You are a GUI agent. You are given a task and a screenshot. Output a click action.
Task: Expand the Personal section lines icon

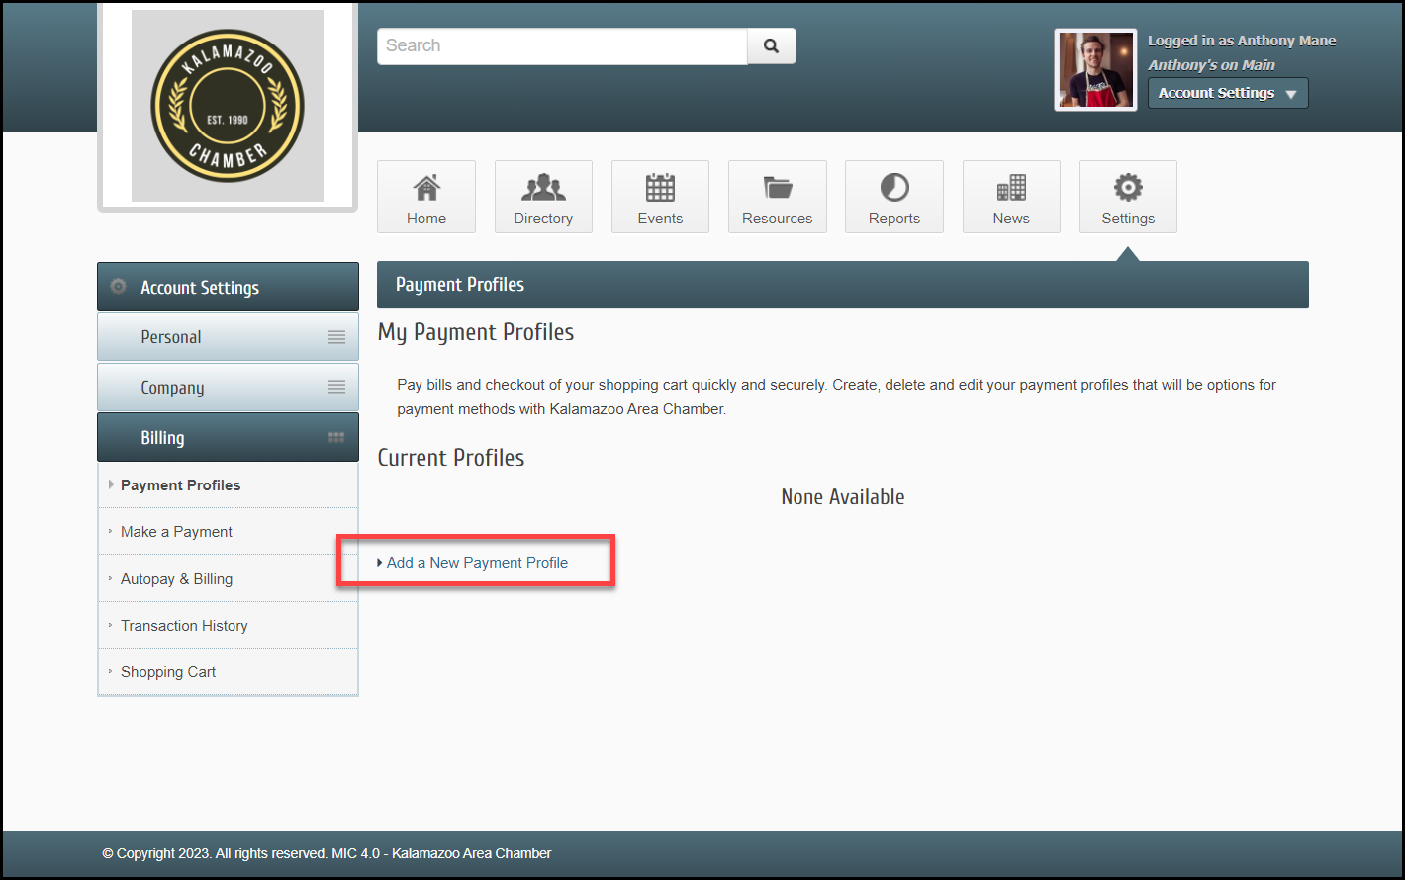click(x=336, y=337)
